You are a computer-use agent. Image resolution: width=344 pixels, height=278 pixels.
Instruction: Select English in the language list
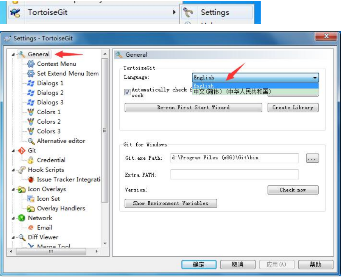(x=255, y=85)
